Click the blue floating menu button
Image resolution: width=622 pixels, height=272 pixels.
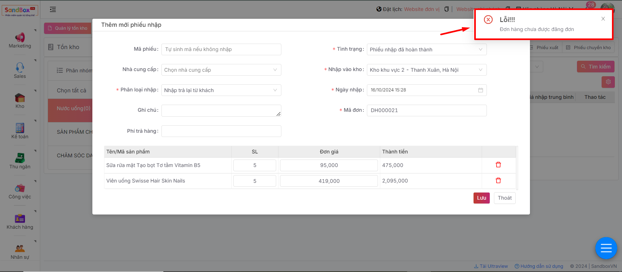click(606, 248)
